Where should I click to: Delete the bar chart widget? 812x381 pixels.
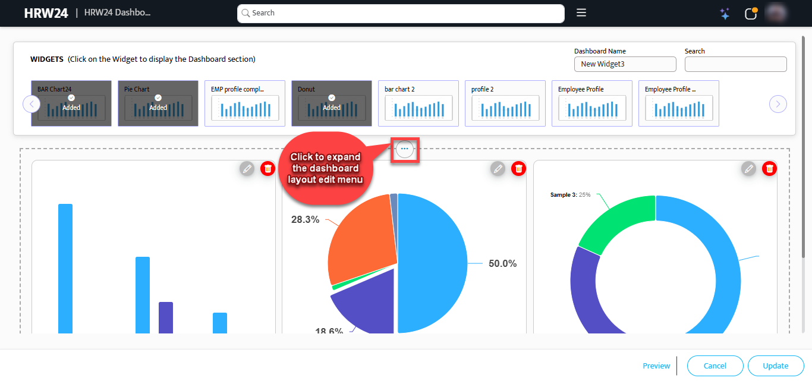[x=268, y=169]
